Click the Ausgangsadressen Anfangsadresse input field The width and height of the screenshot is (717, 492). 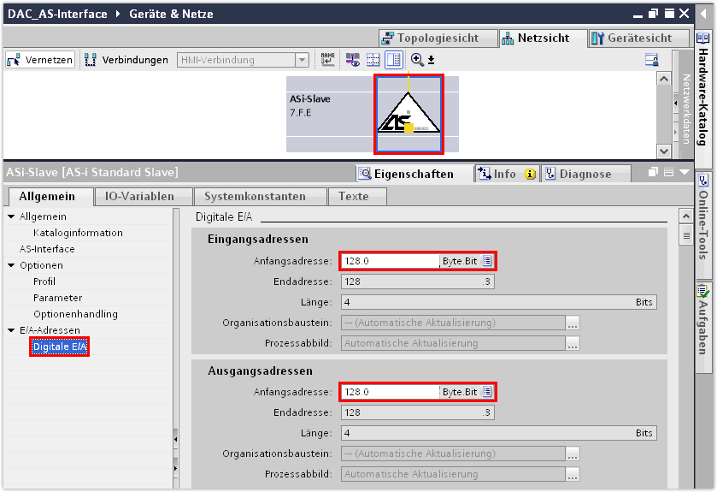[390, 392]
